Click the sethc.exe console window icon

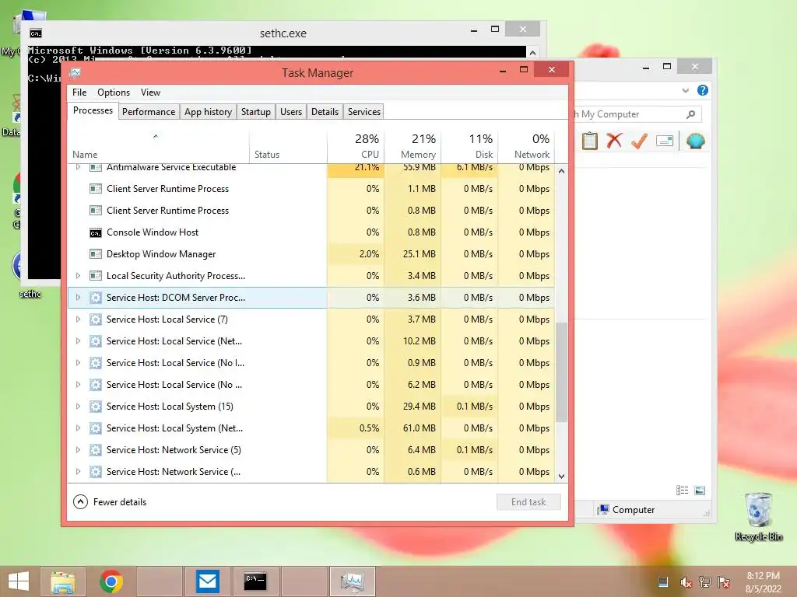click(36, 33)
